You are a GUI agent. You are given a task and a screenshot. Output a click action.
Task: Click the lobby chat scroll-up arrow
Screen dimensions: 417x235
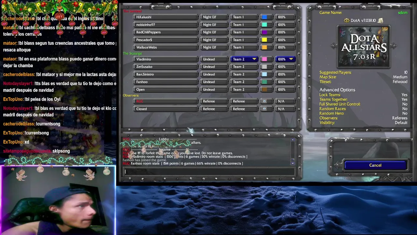click(293, 140)
